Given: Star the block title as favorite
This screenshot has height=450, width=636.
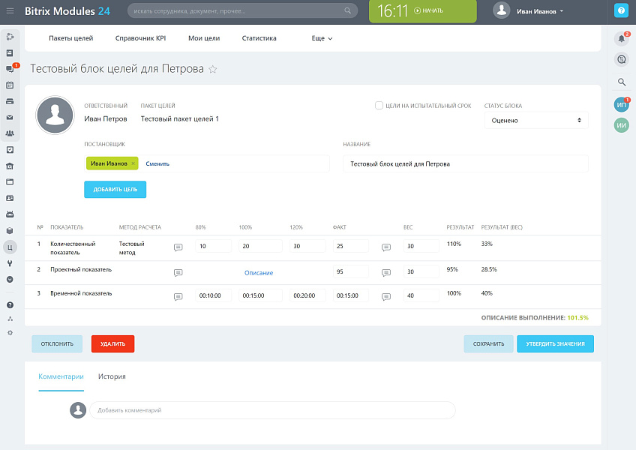Looking at the screenshot, I should click(x=213, y=69).
